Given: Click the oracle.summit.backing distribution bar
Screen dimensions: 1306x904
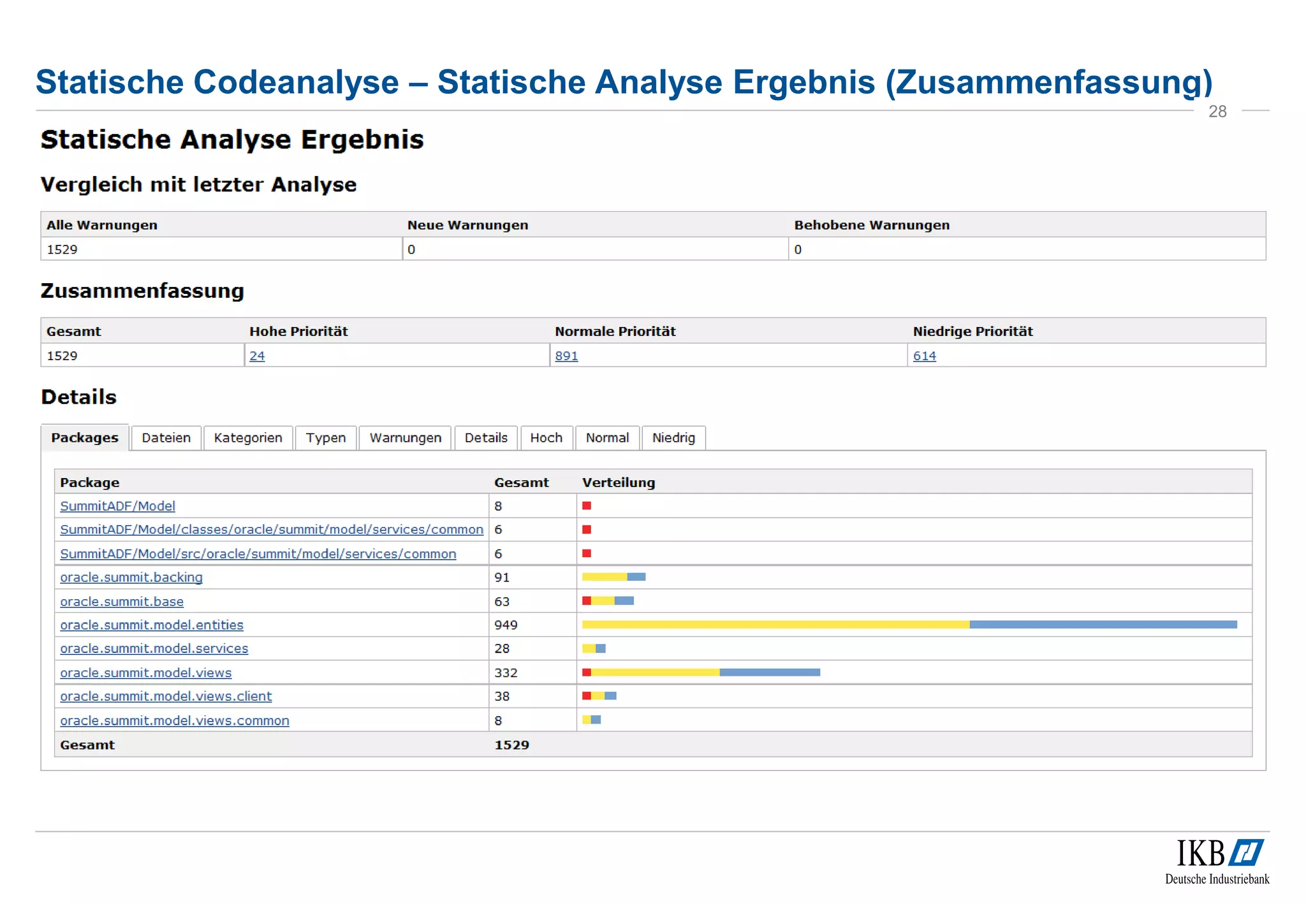Looking at the screenshot, I should pyautogui.click(x=614, y=577).
